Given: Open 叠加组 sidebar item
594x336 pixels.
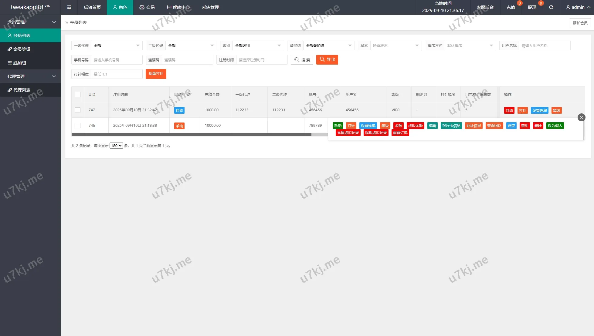Looking at the screenshot, I should tap(19, 63).
